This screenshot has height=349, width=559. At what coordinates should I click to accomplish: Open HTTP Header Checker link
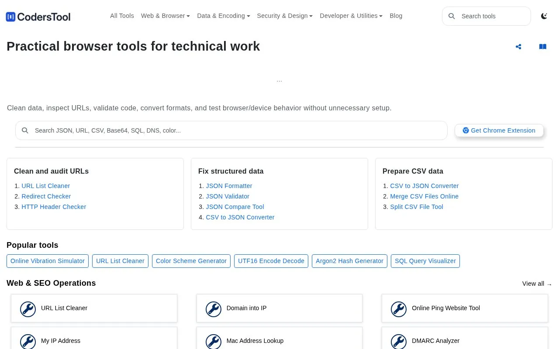[x=54, y=207]
